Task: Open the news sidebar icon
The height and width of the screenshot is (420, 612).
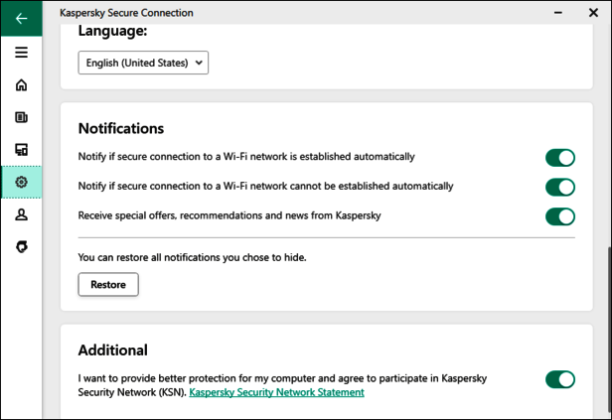Action: (21, 117)
